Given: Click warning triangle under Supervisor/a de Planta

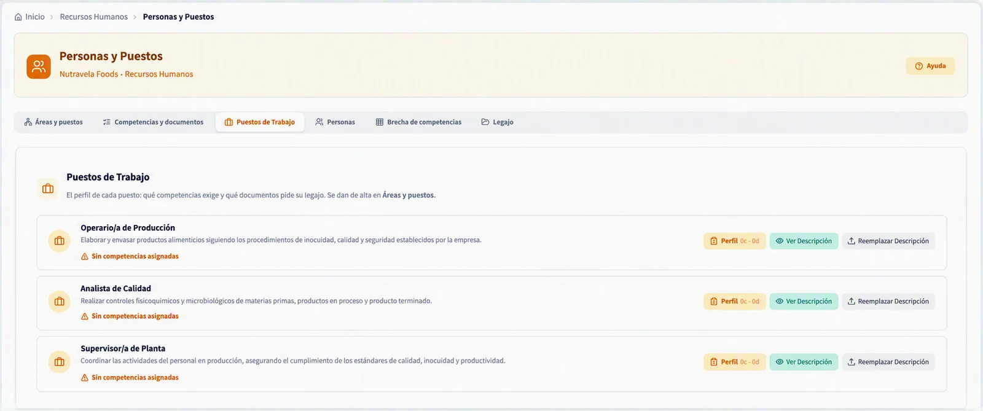Looking at the screenshot, I should (85, 378).
